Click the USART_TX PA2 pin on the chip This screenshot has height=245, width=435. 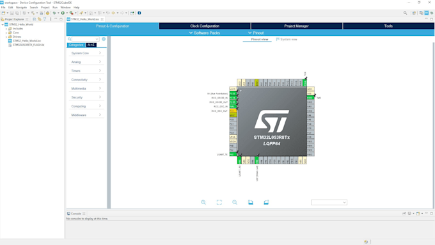233,154
